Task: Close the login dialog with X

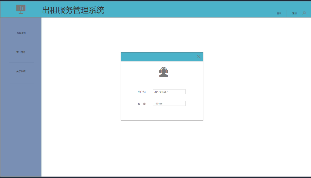Action: pos(199,57)
